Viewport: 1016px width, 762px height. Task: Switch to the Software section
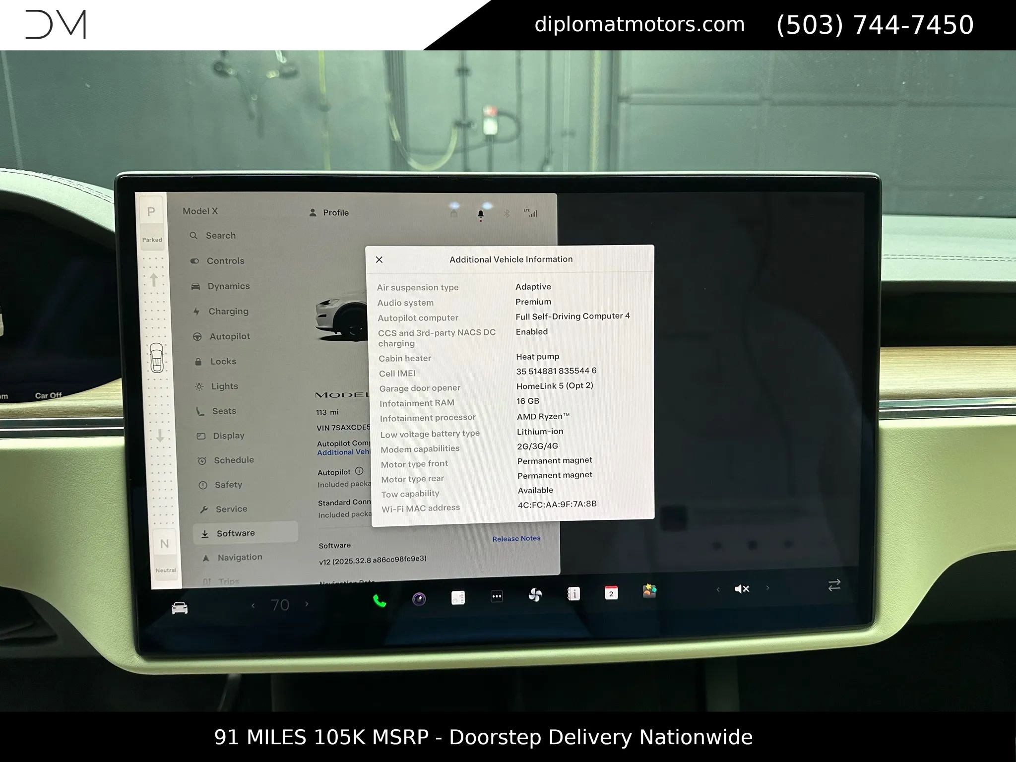[x=235, y=532]
